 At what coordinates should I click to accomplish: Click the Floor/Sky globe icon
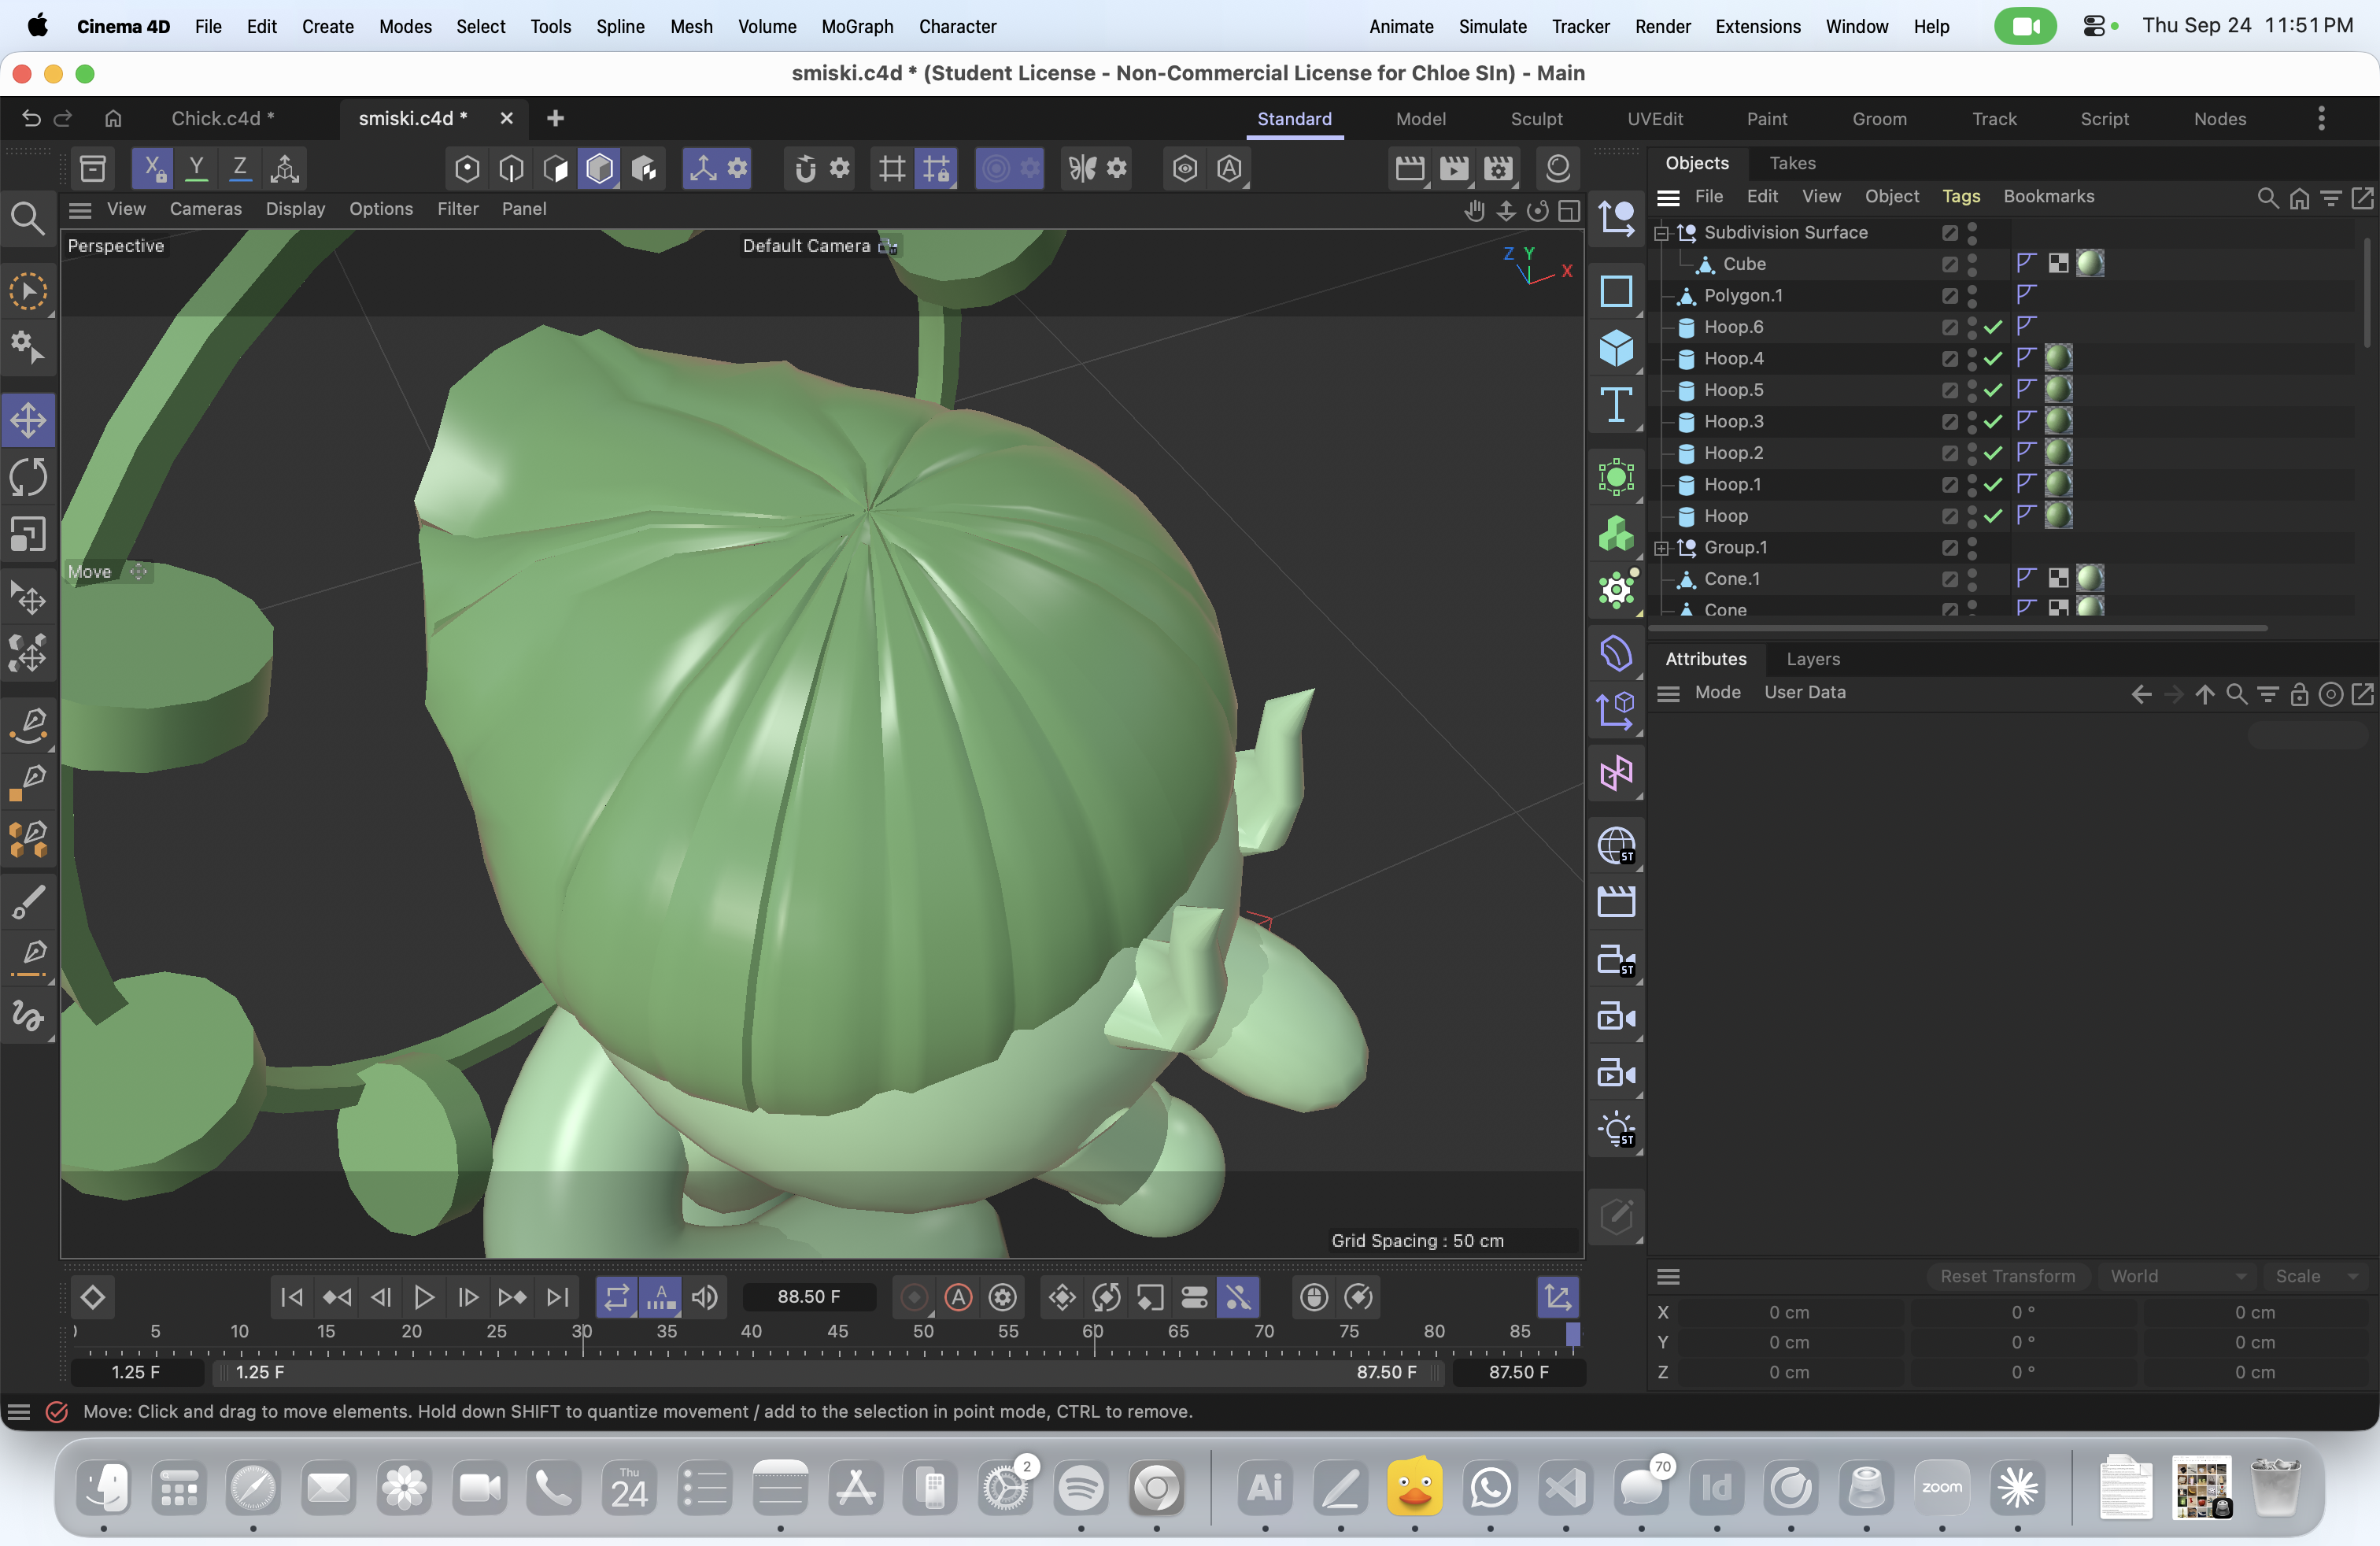pyautogui.click(x=1616, y=846)
